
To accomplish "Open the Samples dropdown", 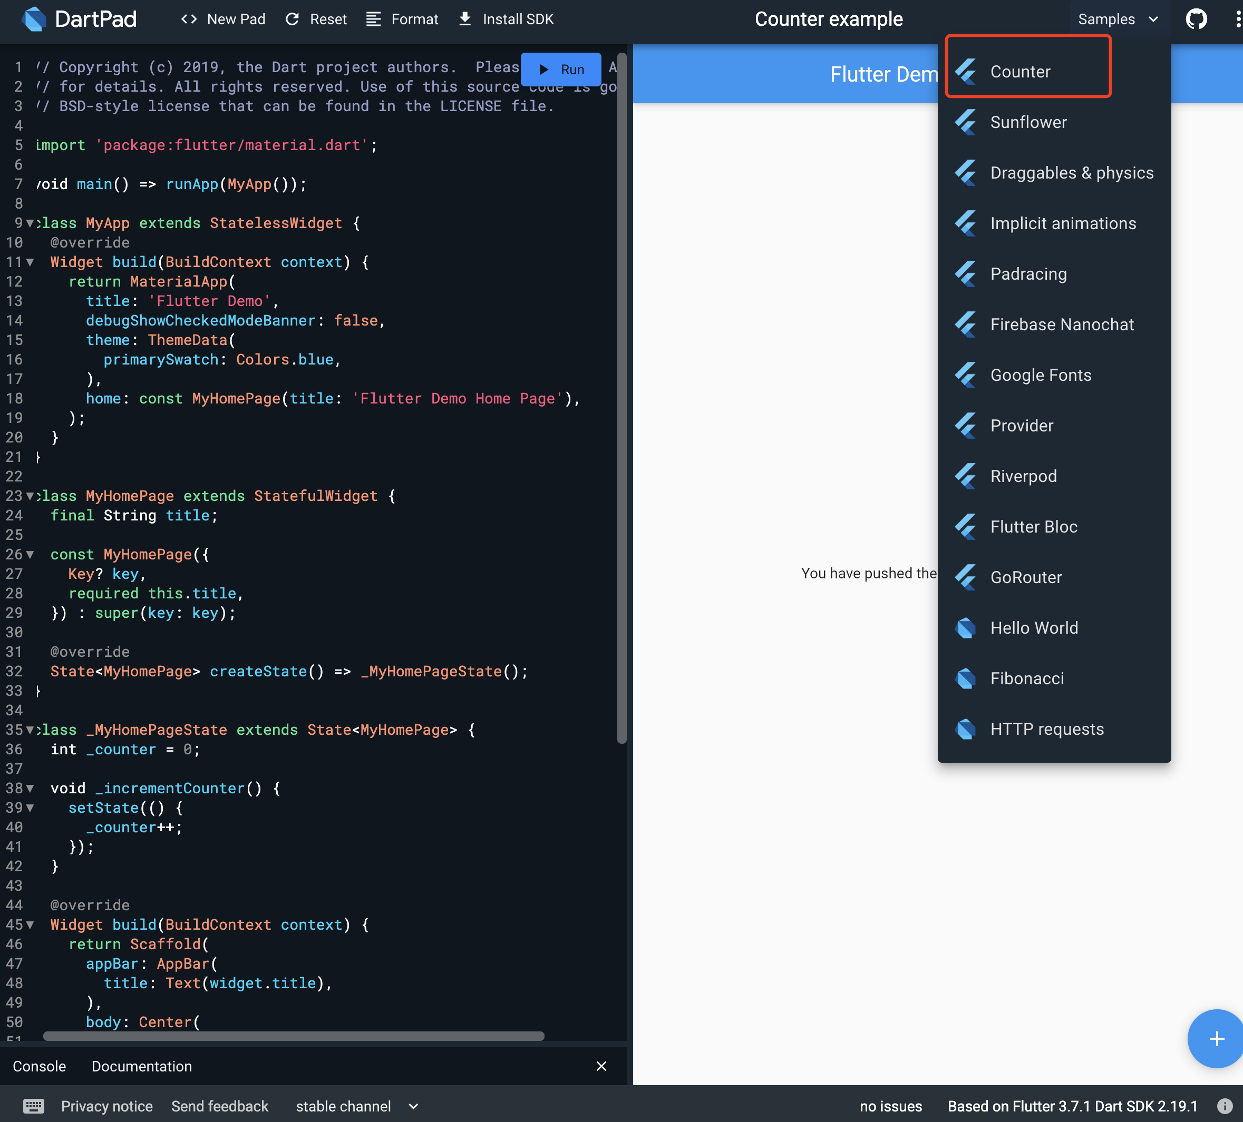I will (x=1118, y=19).
